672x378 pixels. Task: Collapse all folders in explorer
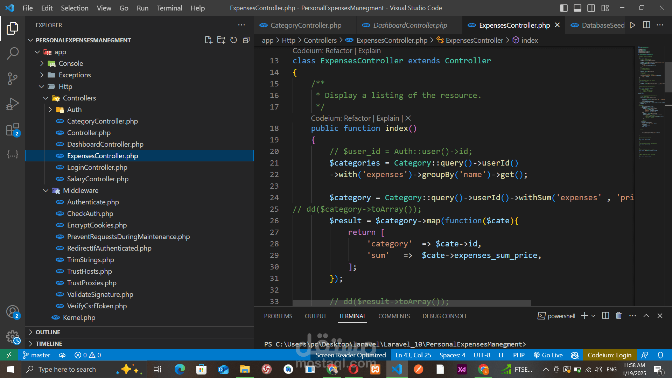[x=246, y=40]
